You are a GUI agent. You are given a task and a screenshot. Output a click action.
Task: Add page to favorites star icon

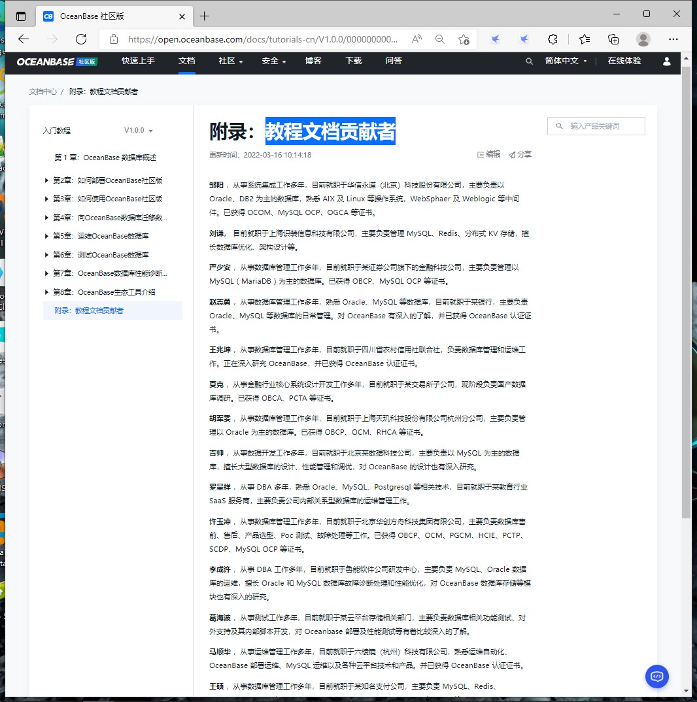click(464, 39)
